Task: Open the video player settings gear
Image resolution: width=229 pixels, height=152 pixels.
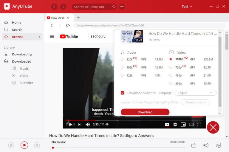Action: [x=175, y=125]
